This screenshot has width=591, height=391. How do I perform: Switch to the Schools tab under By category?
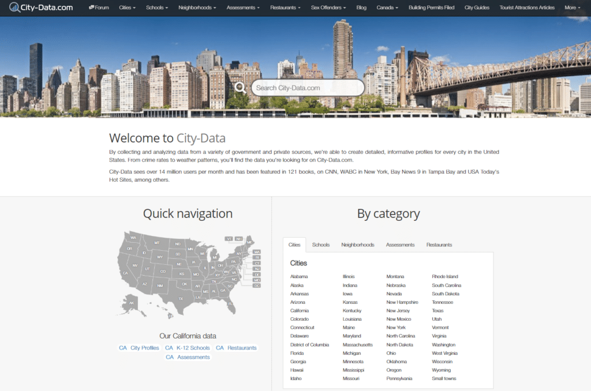coord(321,245)
